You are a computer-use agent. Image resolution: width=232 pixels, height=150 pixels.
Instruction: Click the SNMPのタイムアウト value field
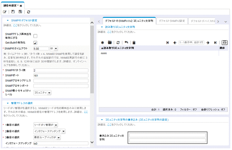point(41,48)
